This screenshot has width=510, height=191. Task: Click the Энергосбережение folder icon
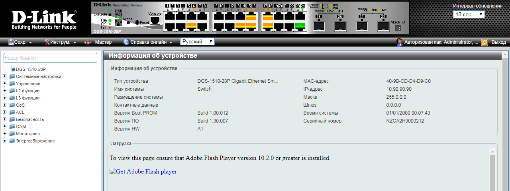coord(12,141)
